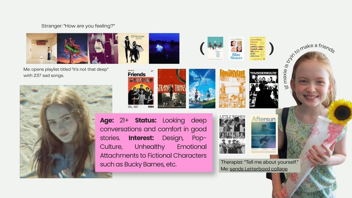
Task: Select the photo of the smiling girl holding flowers
Action: tap(311, 125)
